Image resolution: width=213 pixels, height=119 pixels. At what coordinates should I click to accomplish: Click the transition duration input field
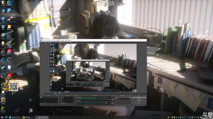pyautogui.click(x=124, y=99)
